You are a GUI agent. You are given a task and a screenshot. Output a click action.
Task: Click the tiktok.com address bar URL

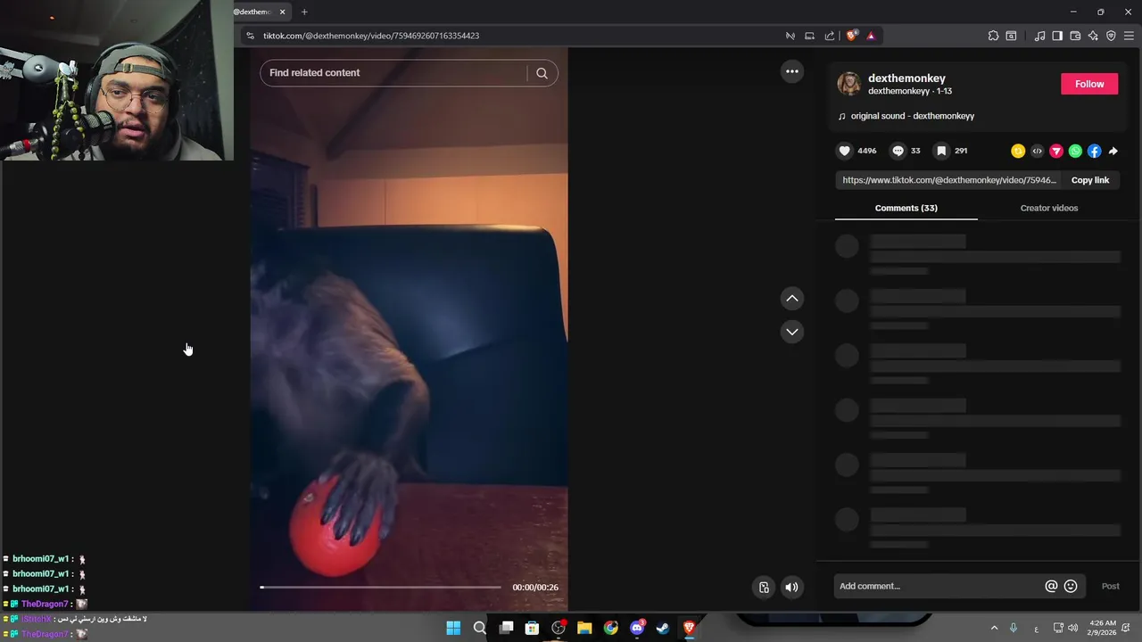[x=371, y=36]
